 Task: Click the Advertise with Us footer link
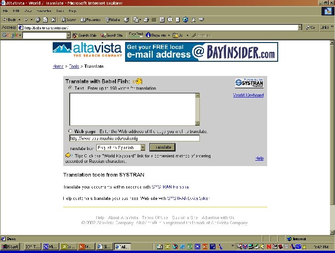(x=218, y=218)
